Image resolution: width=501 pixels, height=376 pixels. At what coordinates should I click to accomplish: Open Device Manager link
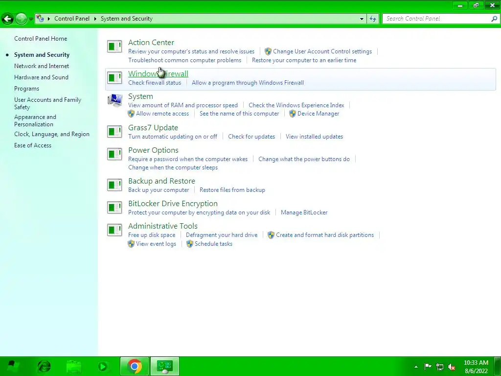coord(318,114)
